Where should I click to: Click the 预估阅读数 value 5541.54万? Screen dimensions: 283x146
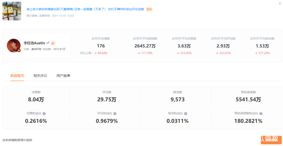click(x=248, y=100)
